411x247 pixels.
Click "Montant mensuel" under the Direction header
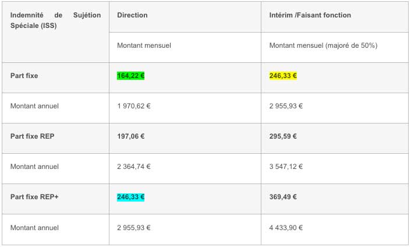pos(144,45)
